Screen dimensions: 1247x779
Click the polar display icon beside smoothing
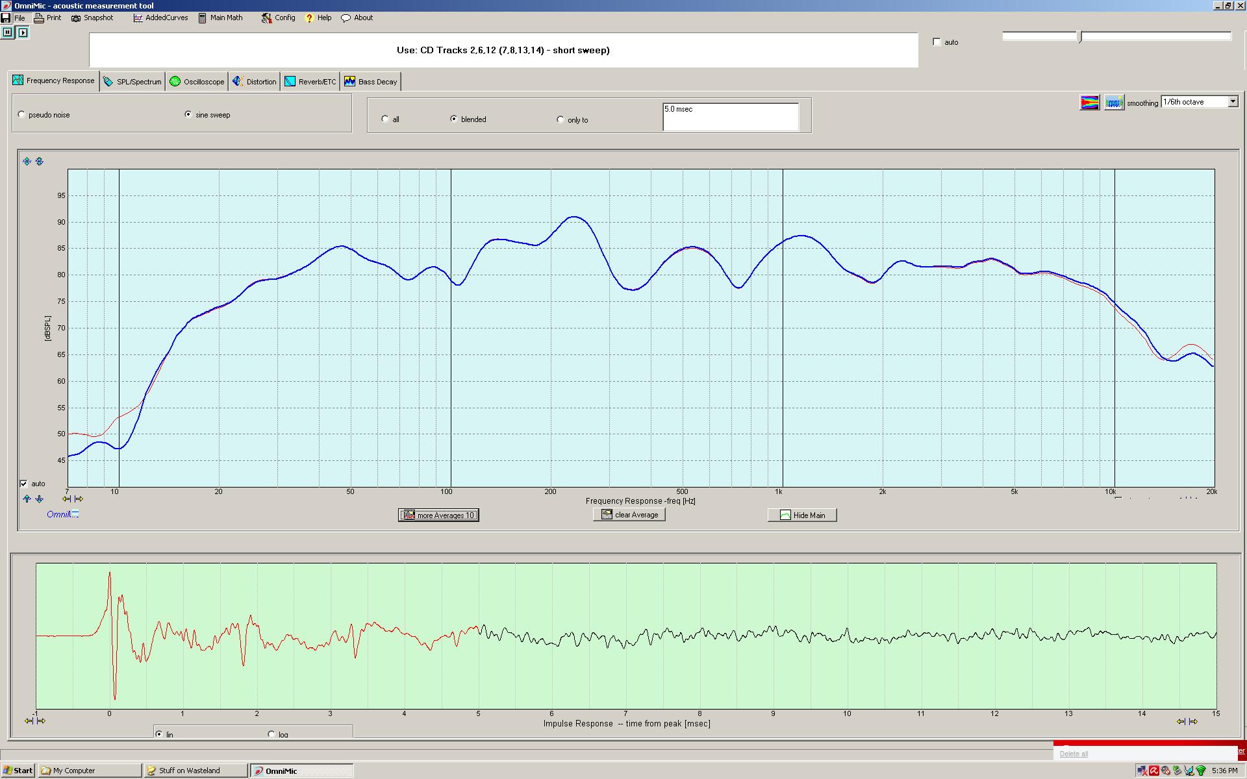point(1114,103)
